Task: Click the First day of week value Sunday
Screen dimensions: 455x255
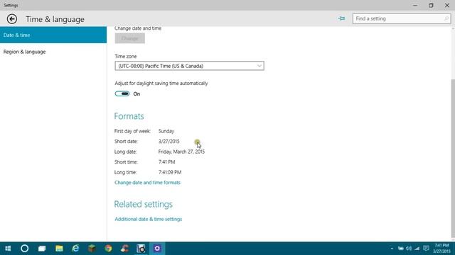Action: tap(166, 131)
